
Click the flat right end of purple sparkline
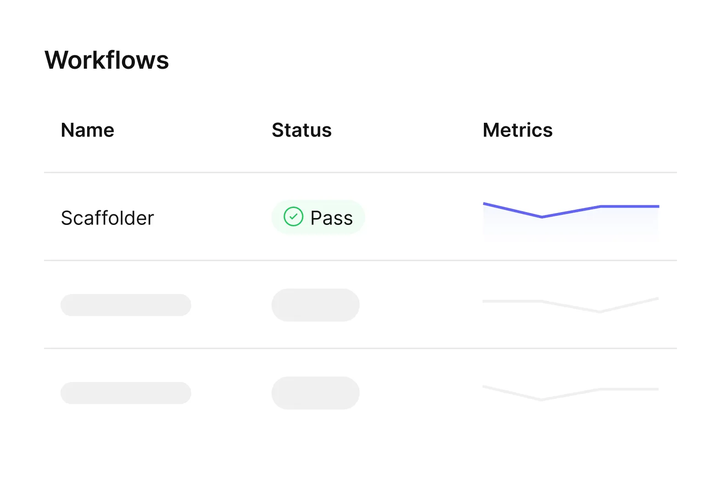[x=630, y=207]
